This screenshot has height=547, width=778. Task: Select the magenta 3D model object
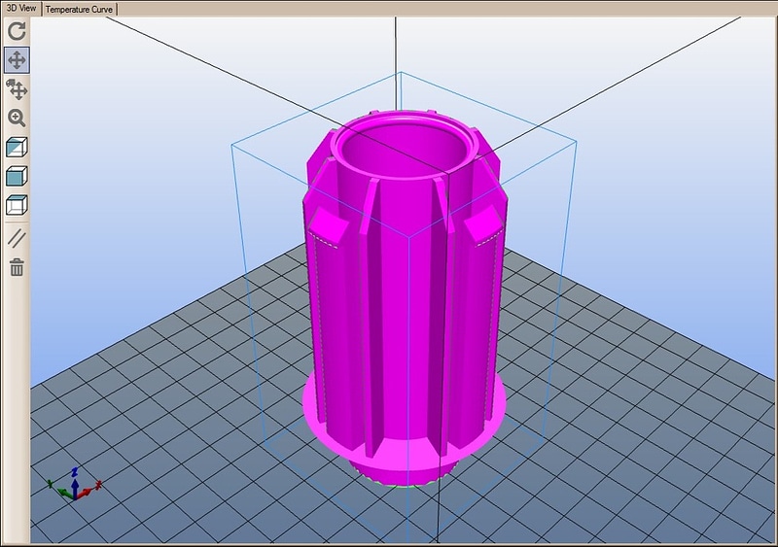pyautogui.click(x=405, y=297)
